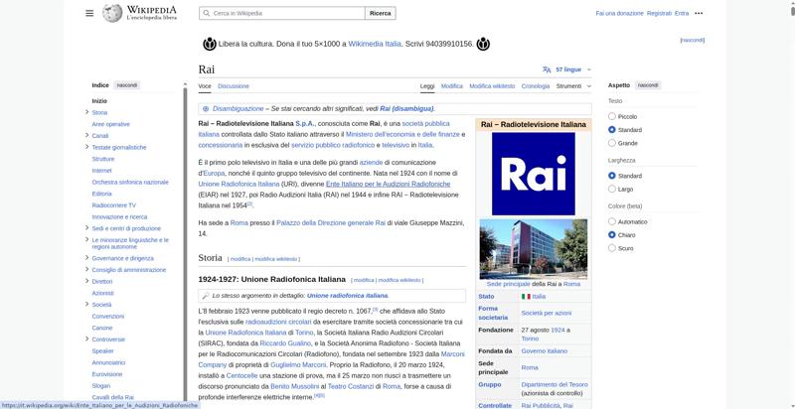Expand the Canali section in Indice

tap(86, 135)
